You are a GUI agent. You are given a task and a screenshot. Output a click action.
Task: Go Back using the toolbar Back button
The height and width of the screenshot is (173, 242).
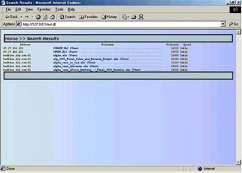point(11,17)
